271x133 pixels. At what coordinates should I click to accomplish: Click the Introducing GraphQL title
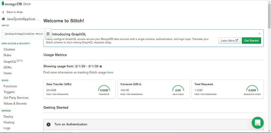[69, 34]
